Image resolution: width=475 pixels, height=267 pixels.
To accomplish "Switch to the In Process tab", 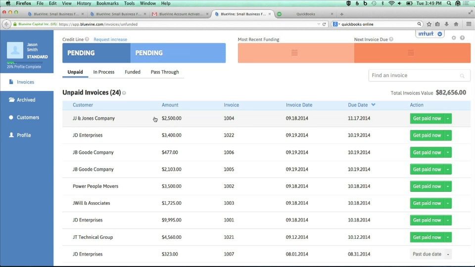I will click(103, 72).
